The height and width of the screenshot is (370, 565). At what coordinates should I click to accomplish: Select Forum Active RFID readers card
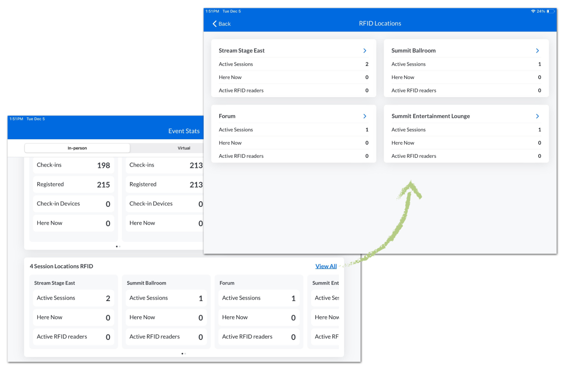point(258,337)
